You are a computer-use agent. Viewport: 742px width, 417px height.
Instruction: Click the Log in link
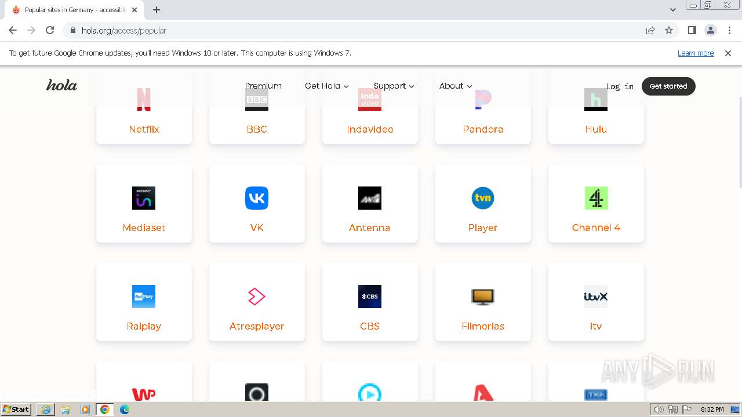point(620,86)
